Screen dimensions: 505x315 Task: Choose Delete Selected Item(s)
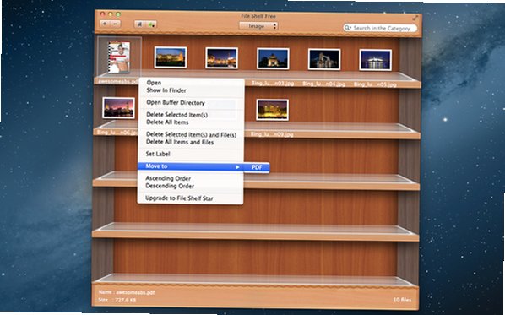[176, 115]
